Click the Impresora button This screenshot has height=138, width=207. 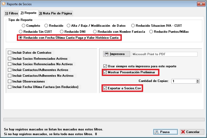pos(117,54)
